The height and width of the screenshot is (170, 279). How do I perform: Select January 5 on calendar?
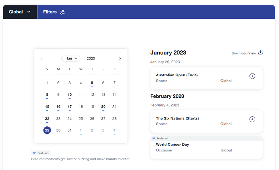(92, 83)
